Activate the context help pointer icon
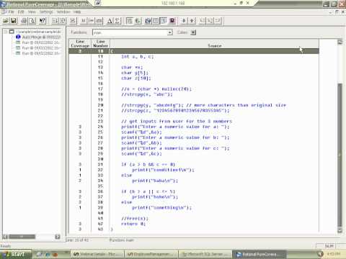The image size is (346, 259). click(x=43, y=21)
